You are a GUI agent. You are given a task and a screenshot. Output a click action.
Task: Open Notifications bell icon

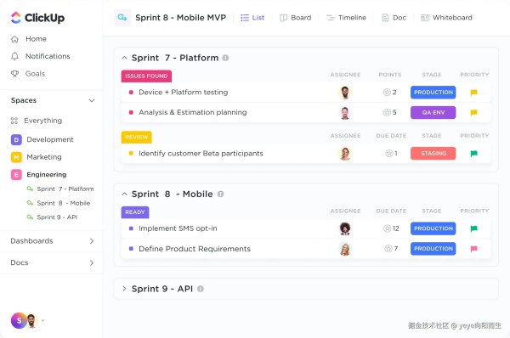pyautogui.click(x=14, y=57)
